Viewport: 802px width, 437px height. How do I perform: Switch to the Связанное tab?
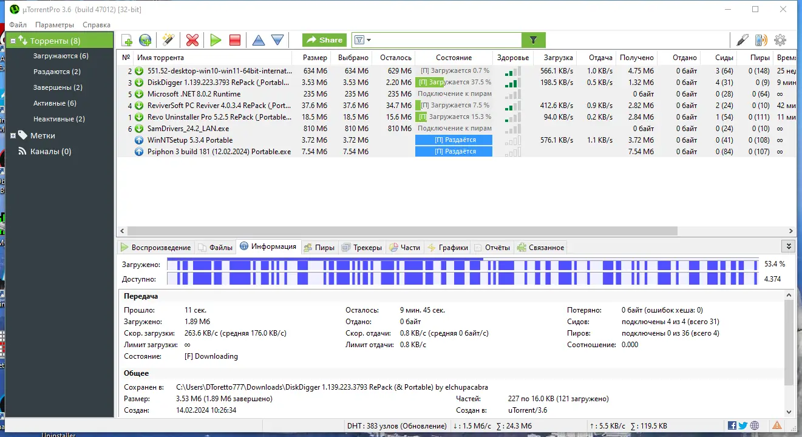(540, 247)
